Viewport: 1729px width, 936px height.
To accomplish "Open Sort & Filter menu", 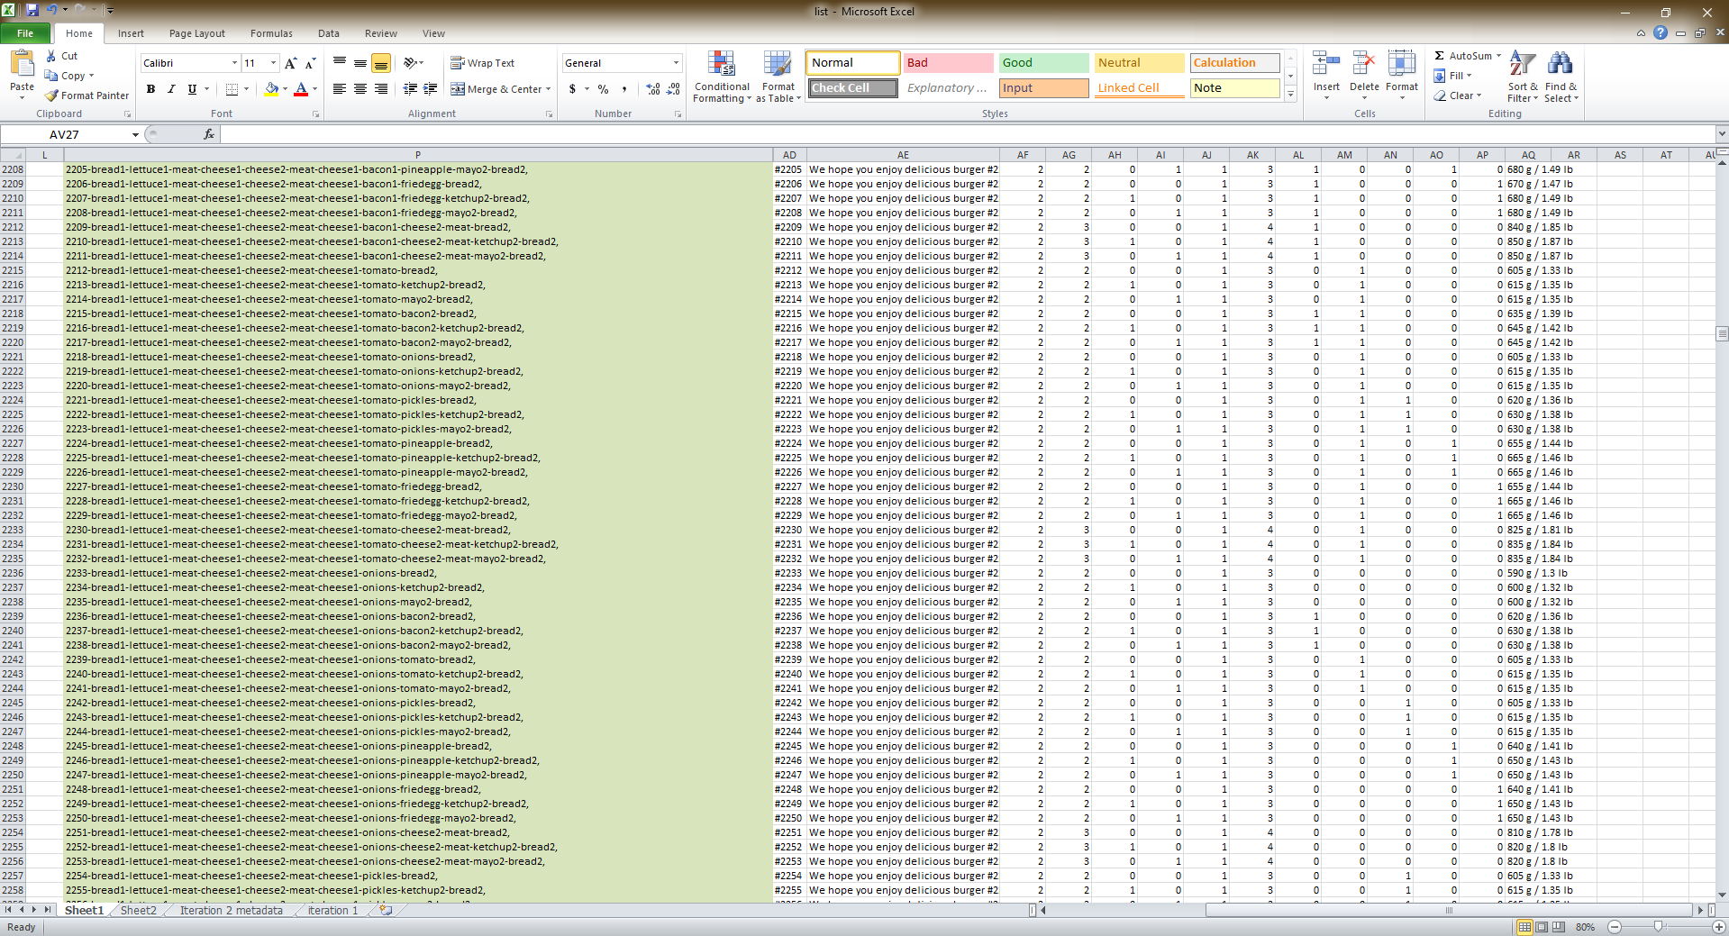I will (1523, 77).
